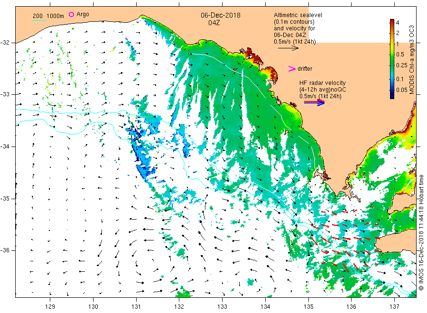427x313 pixels.
Task: Click the longitude axis label '137'
Action: click(x=394, y=307)
